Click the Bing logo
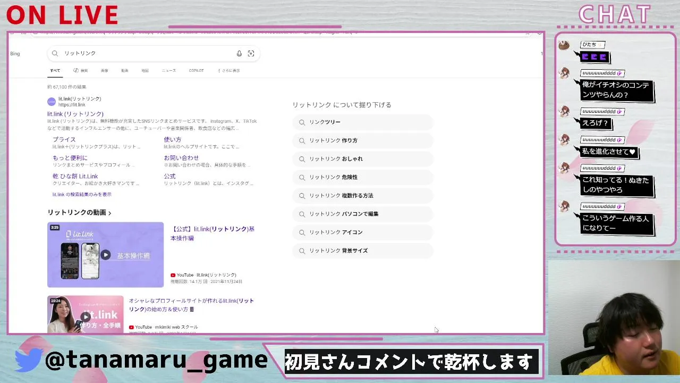 [15, 54]
